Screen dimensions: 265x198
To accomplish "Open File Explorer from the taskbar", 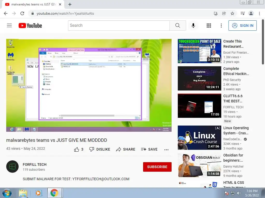I will 23,193.
